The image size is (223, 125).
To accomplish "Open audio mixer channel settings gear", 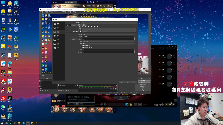I will click(116, 89).
